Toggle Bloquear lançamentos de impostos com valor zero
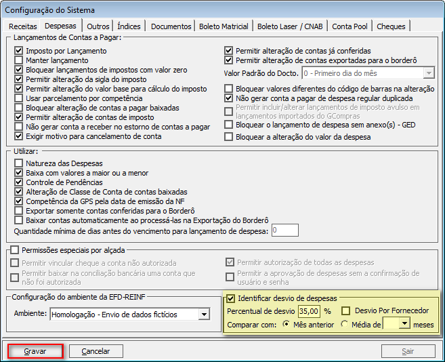The image size is (445, 362). tap(19, 70)
